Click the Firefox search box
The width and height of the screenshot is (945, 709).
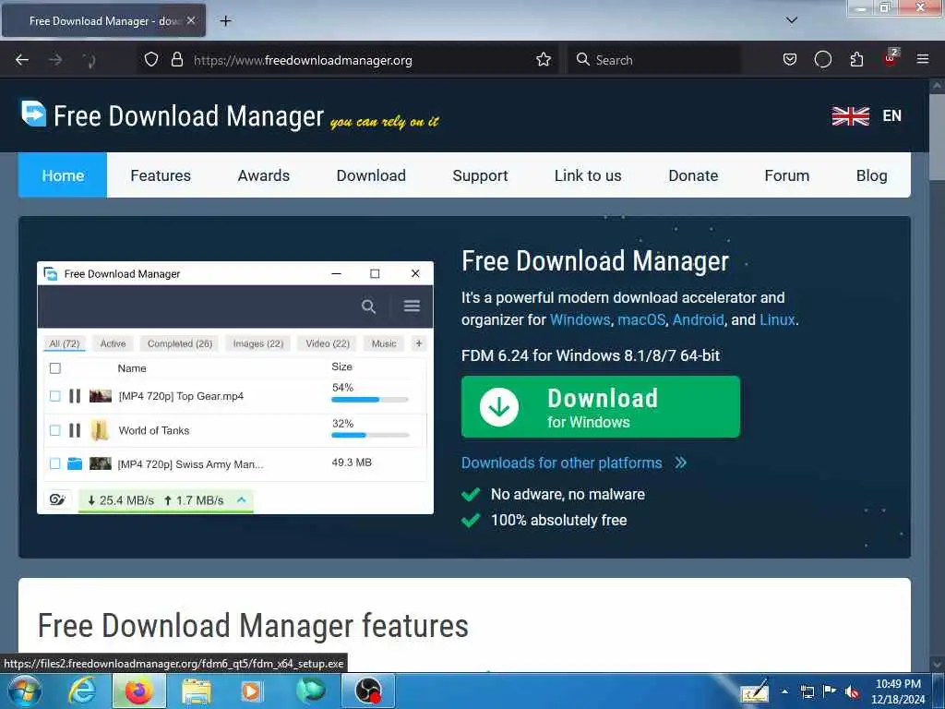654,60
